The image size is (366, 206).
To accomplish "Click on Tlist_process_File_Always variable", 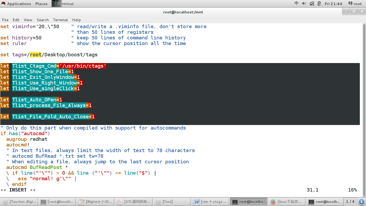I will click(49, 105).
